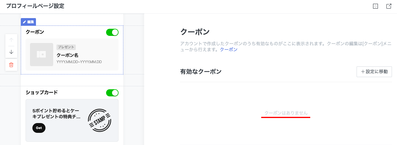Screen dimensions: 397x145
Task: Click the STAMP icon on shop card
Action: [x=100, y=120]
